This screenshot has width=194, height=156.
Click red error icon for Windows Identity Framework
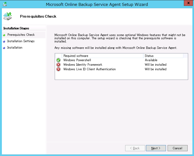point(58,65)
